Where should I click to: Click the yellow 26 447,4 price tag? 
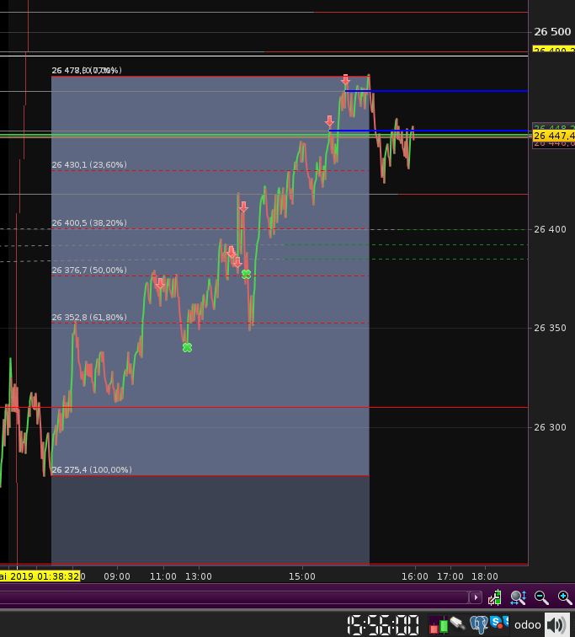pyautogui.click(x=554, y=136)
